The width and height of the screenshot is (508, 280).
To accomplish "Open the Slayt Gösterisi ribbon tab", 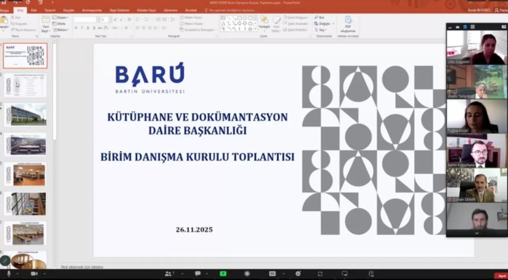I will pos(119,10).
